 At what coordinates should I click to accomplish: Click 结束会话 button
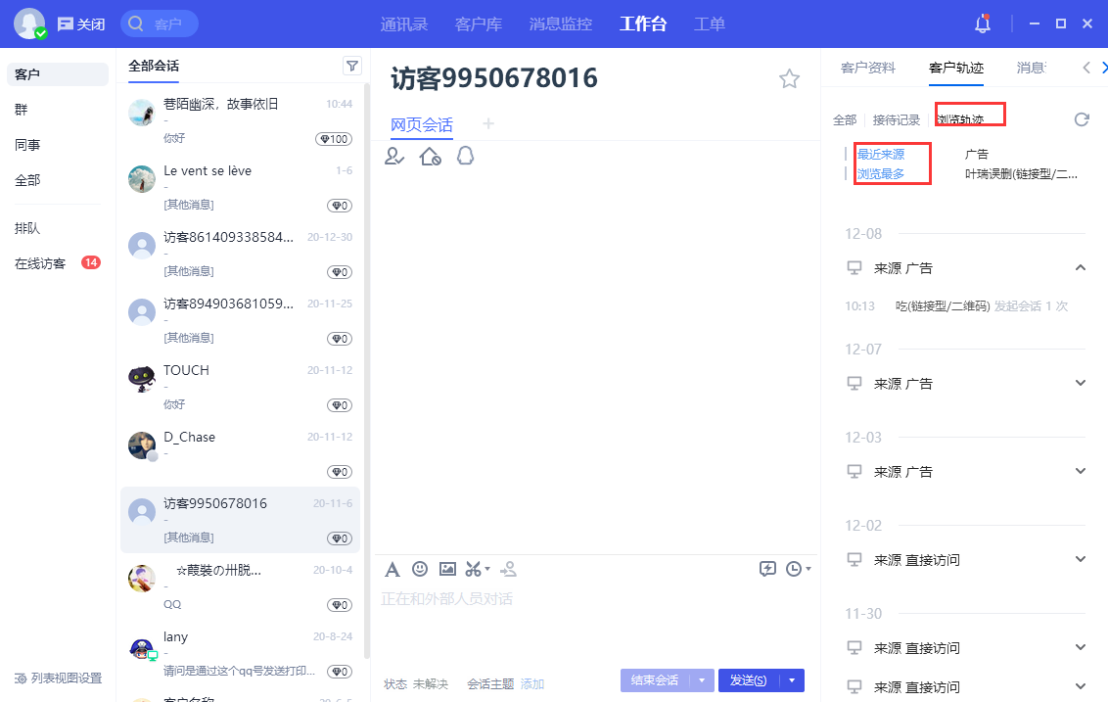pyautogui.click(x=655, y=680)
